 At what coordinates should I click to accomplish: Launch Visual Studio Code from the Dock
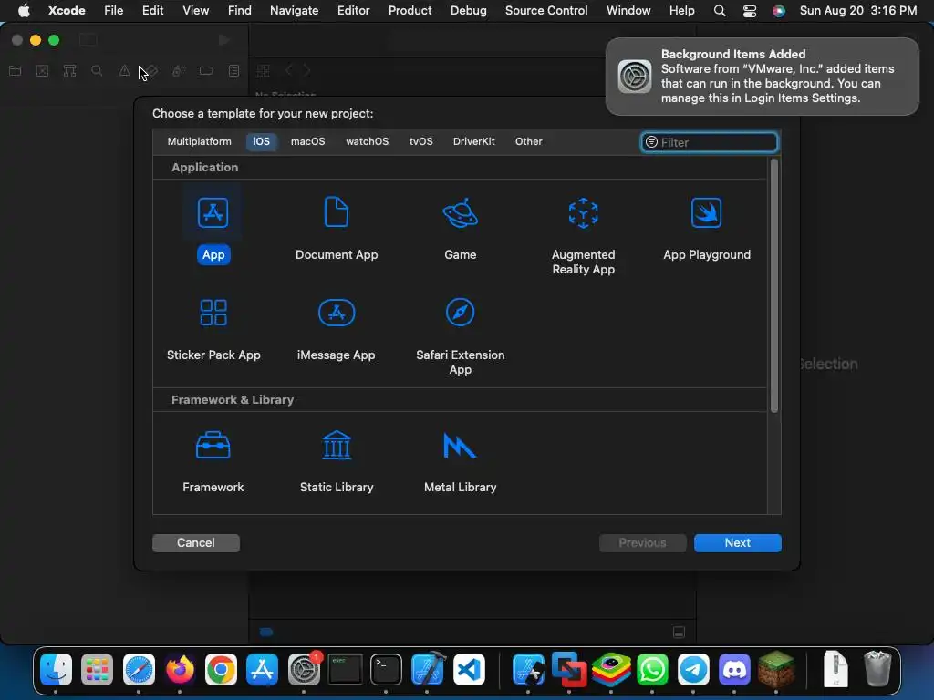tap(469, 670)
